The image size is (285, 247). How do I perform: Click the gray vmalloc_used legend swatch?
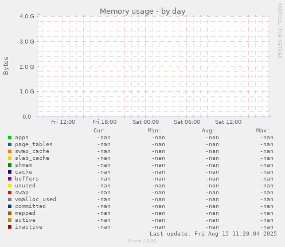tap(10, 199)
